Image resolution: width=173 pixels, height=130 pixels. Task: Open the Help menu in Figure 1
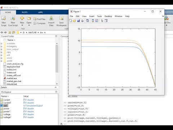[x=127, y=16]
